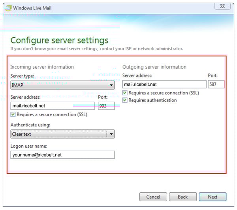Toggle outgoing Requires a secure connection checkbox
The height and width of the screenshot is (210, 237).
(125, 93)
